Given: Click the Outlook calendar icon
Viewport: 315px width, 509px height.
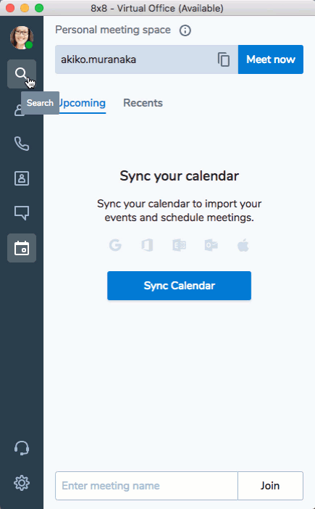Looking at the screenshot, I should pyautogui.click(x=211, y=245).
